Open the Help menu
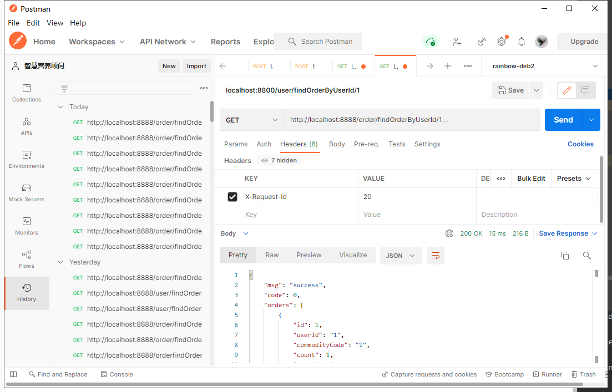Viewport: 612px width, 392px height. 78,23
